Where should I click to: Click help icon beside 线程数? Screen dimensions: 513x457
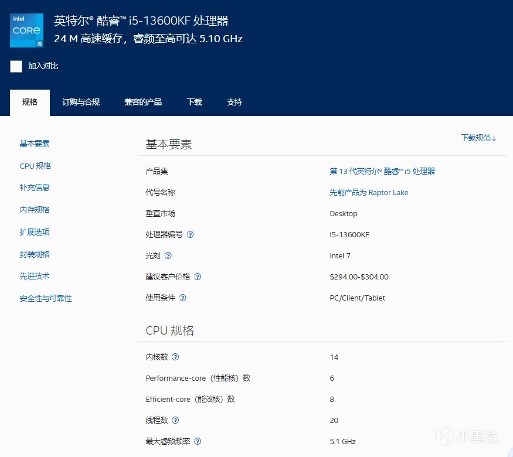tap(175, 421)
